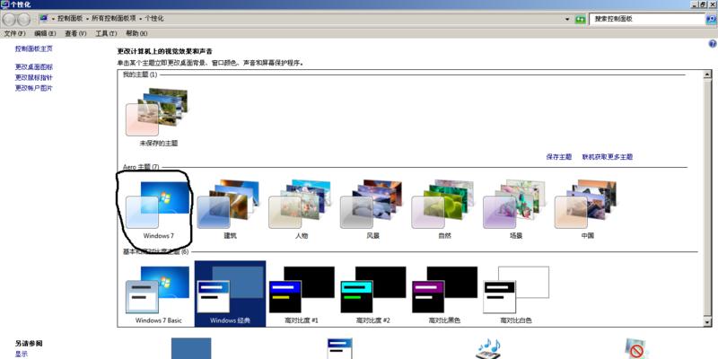Open the 查看(V) menu

(x=75, y=33)
